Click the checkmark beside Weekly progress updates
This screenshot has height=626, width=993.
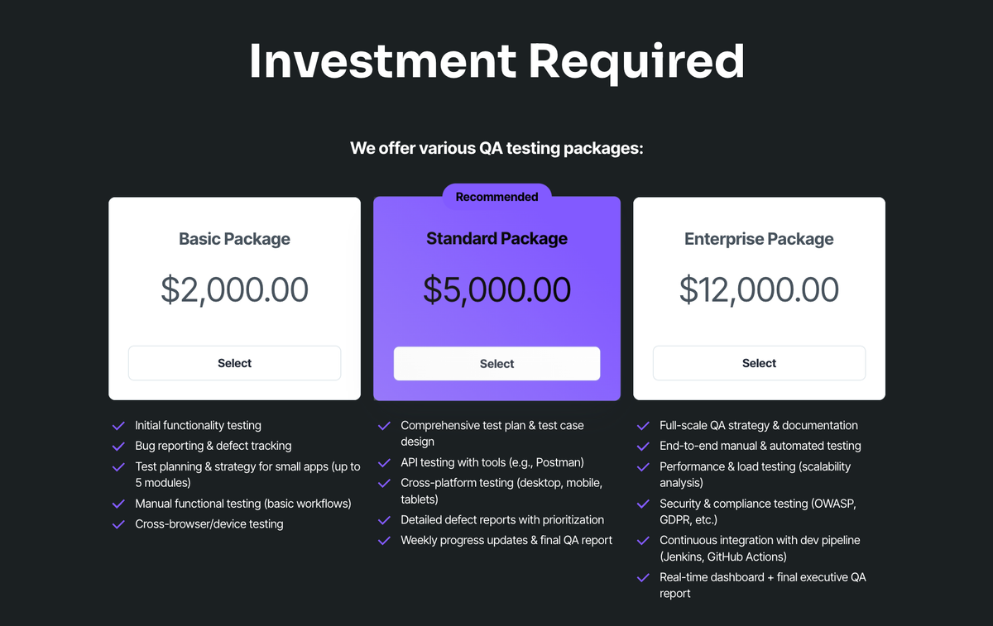tap(384, 540)
